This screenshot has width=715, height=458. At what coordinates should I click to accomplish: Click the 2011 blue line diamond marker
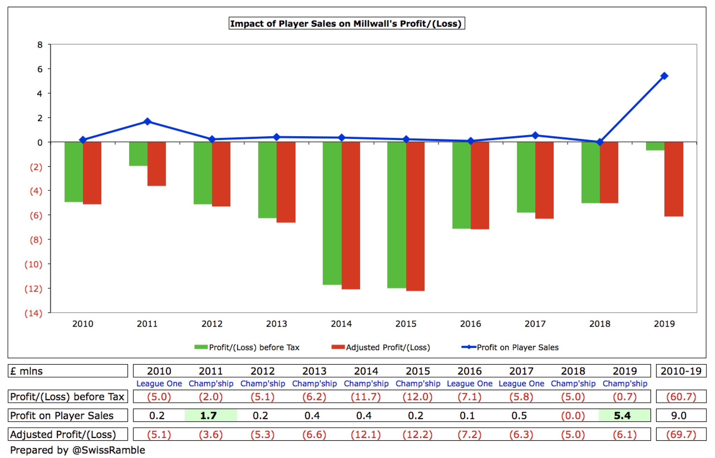[147, 121]
